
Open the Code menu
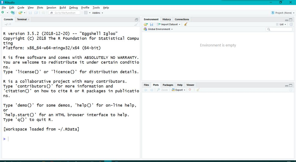pos(21,8)
